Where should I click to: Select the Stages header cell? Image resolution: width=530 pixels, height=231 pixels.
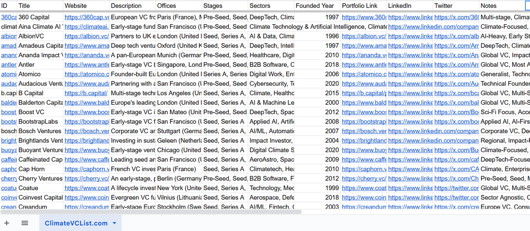tap(225, 6)
